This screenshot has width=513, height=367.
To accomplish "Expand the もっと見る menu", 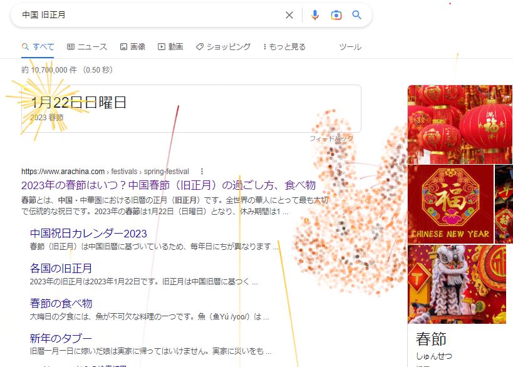I will (x=284, y=47).
